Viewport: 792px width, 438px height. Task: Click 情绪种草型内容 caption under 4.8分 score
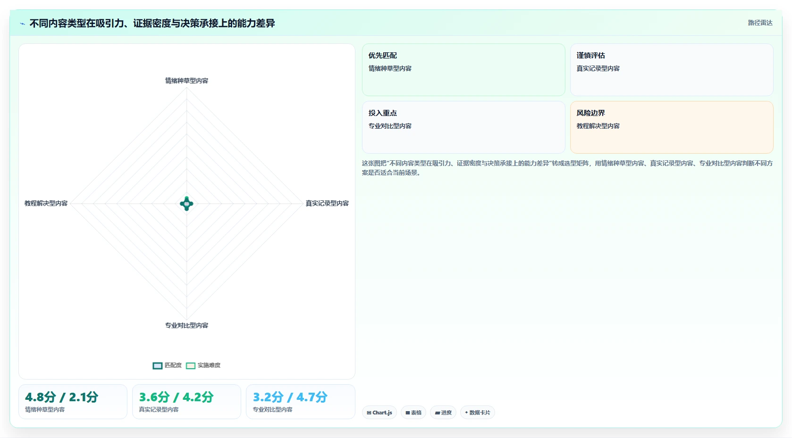pyautogui.click(x=45, y=410)
